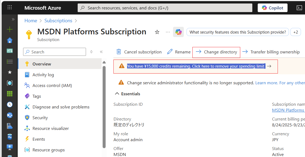Click Change directory command
The height and width of the screenshot is (157, 305).
click(x=216, y=52)
